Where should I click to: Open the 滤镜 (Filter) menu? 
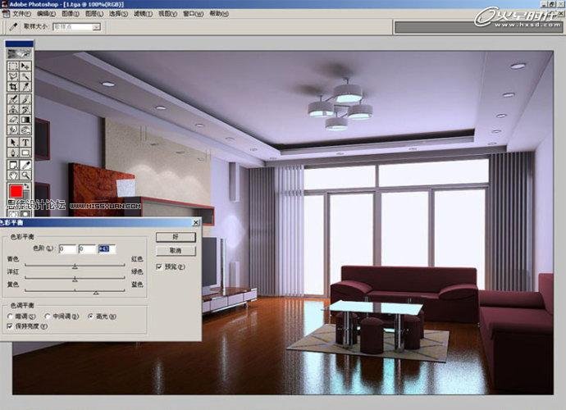click(142, 14)
